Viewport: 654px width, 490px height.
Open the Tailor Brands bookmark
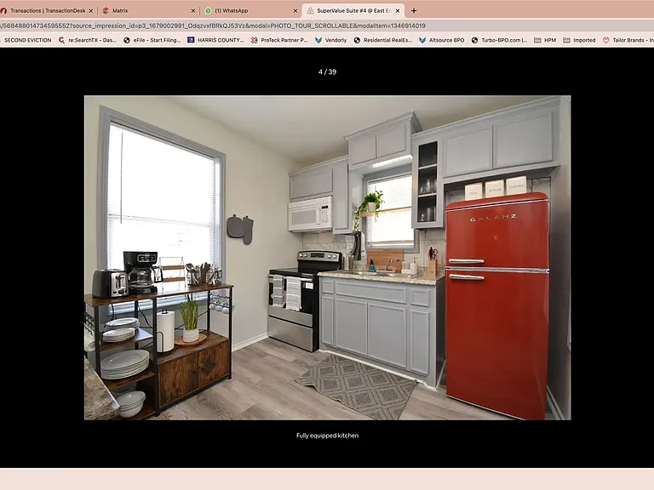point(628,41)
